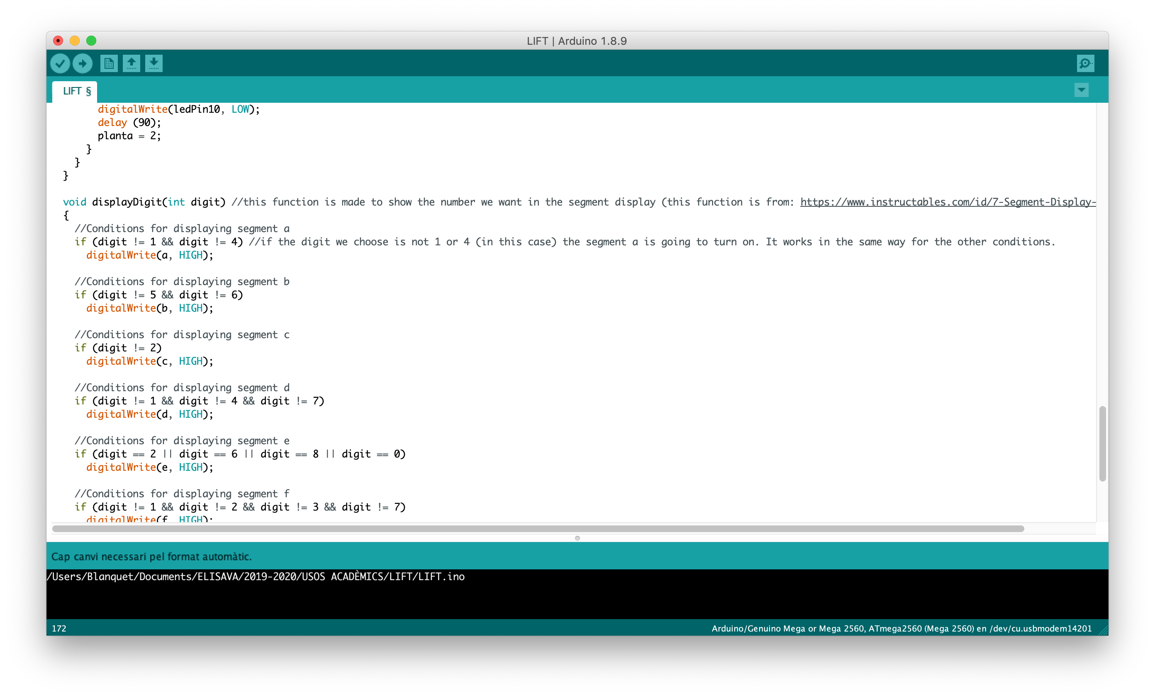Open the Serial Monitor magnifier icon
The image size is (1155, 697).
[x=1086, y=63]
